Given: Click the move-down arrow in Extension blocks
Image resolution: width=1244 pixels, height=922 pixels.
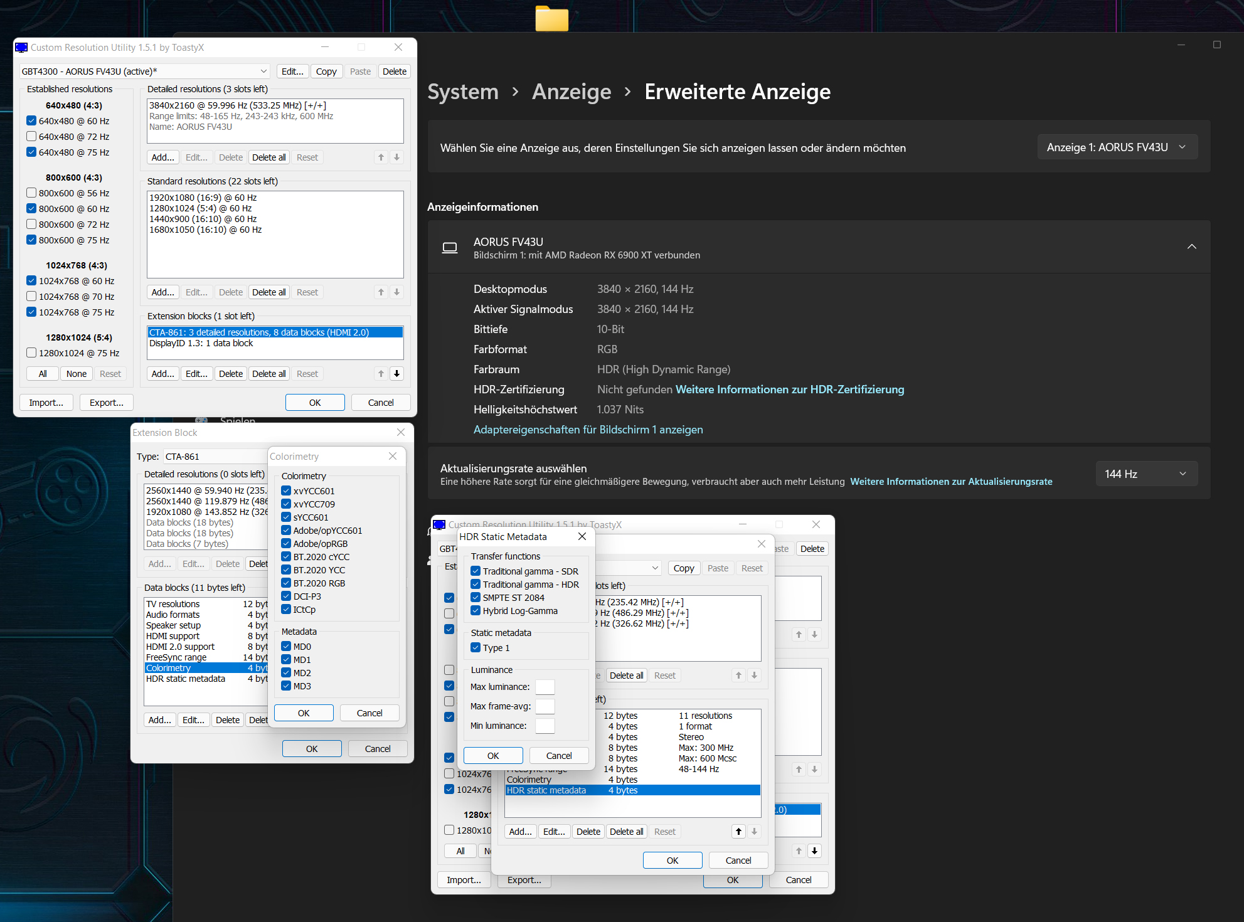Looking at the screenshot, I should [x=396, y=374].
